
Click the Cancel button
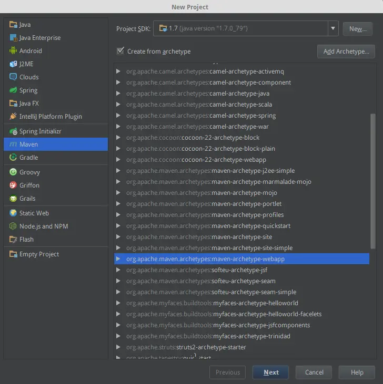pos(314,372)
